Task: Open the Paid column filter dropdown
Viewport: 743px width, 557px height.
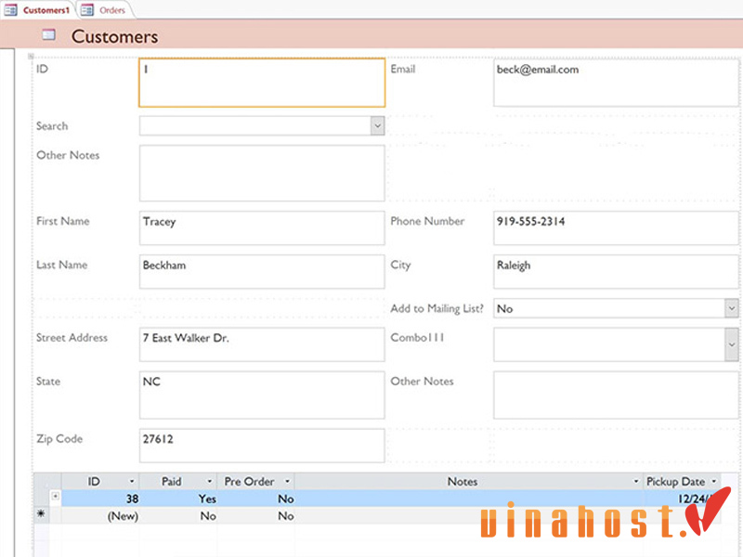Action: [210, 481]
